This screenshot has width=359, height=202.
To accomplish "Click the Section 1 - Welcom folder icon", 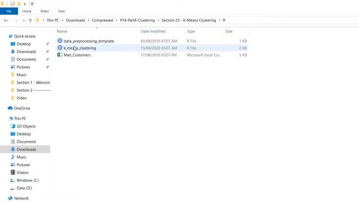I will point(13,82).
